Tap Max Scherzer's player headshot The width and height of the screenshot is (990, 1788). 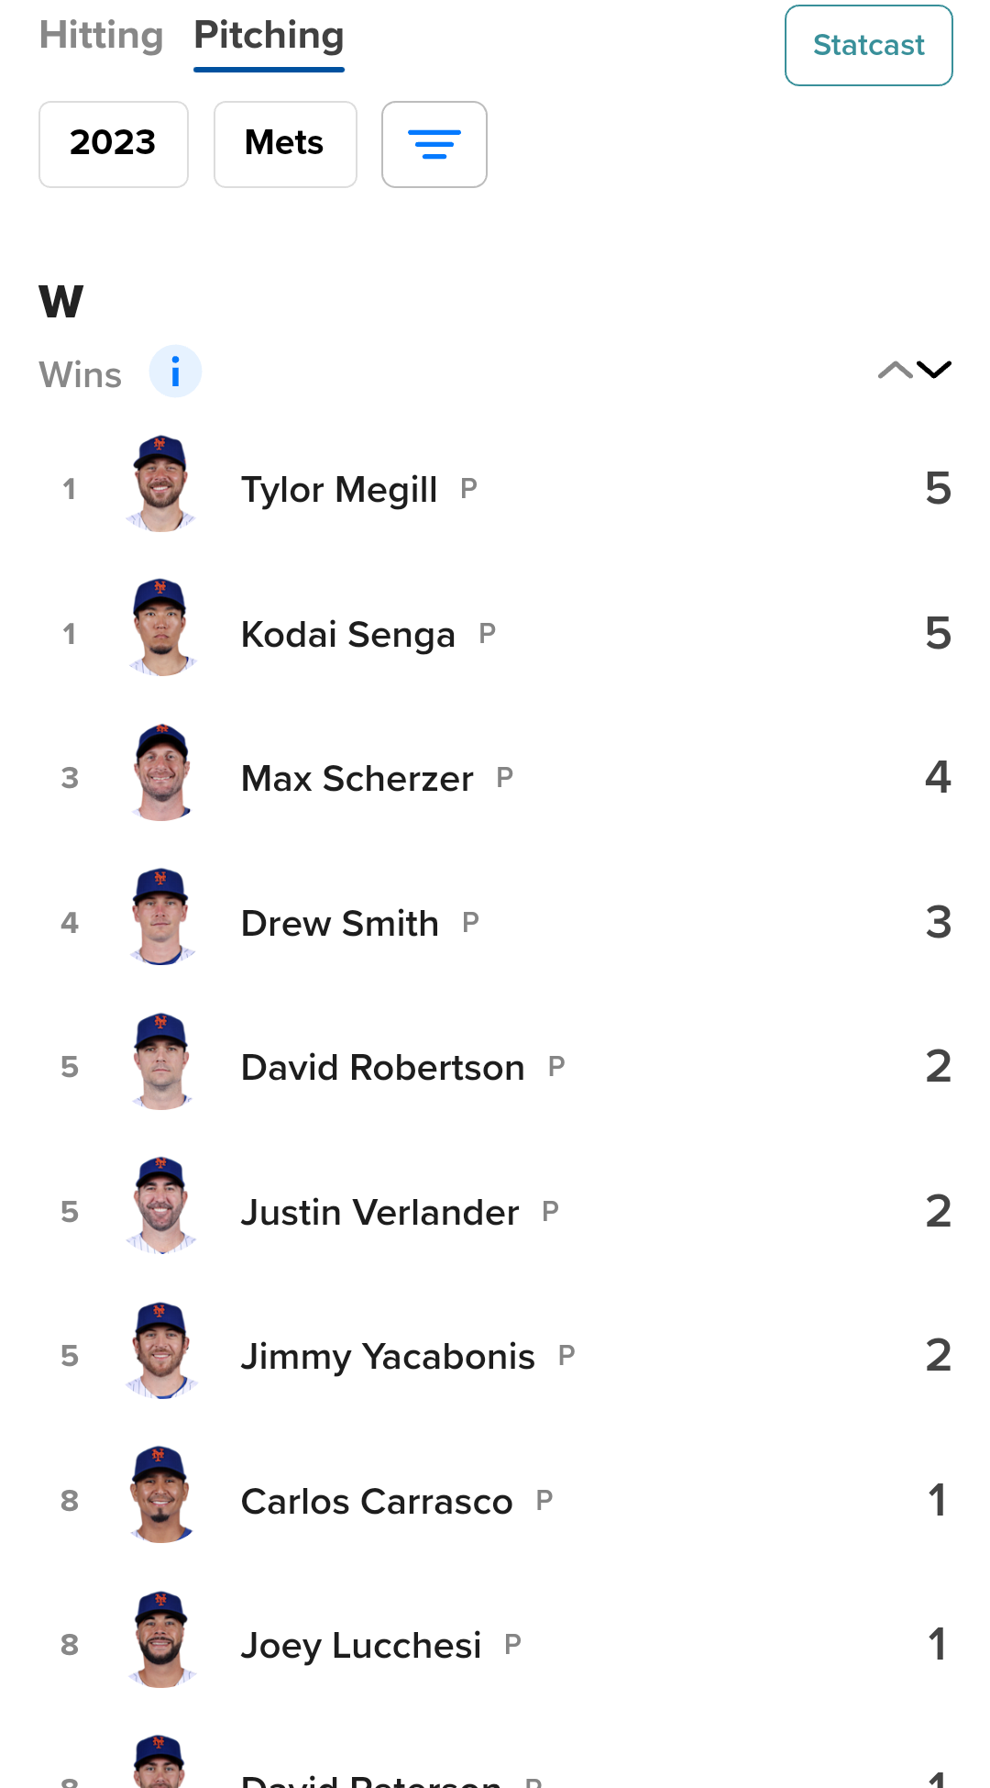(x=160, y=773)
